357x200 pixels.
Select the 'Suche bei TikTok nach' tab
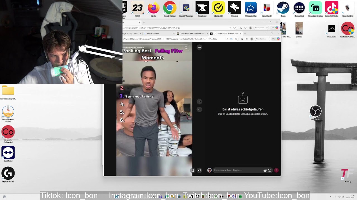click(x=226, y=34)
